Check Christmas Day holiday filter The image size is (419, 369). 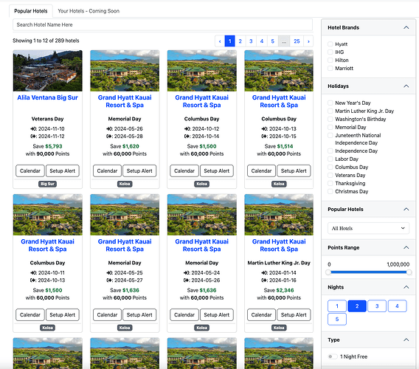tap(330, 191)
